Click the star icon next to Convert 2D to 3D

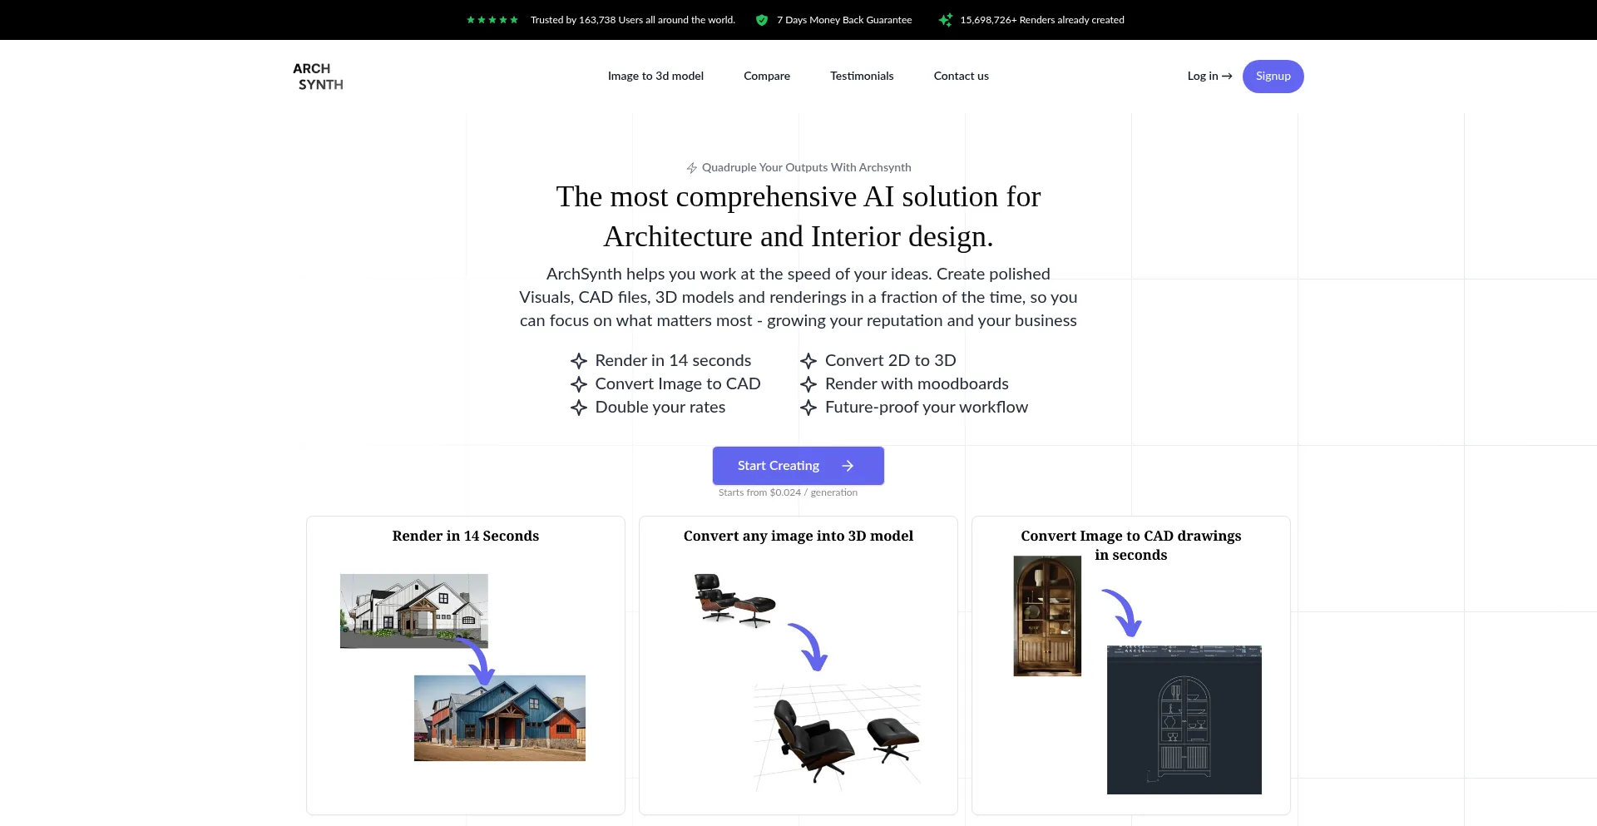[x=808, y=361]
